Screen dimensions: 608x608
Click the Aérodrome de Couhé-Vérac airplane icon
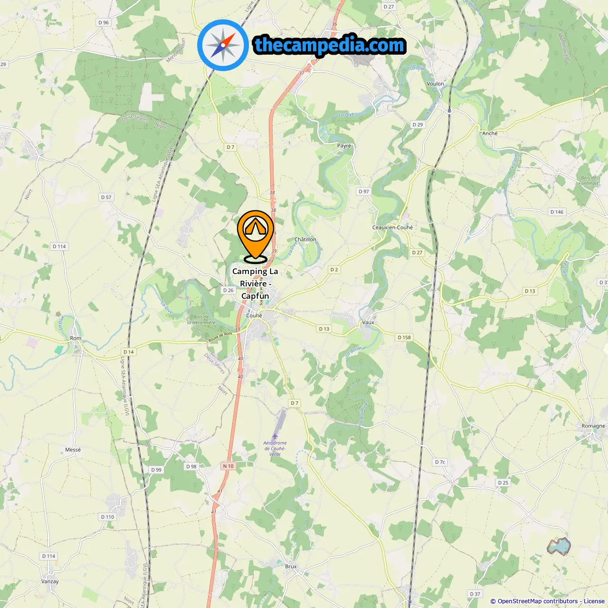tap(275, 436)
